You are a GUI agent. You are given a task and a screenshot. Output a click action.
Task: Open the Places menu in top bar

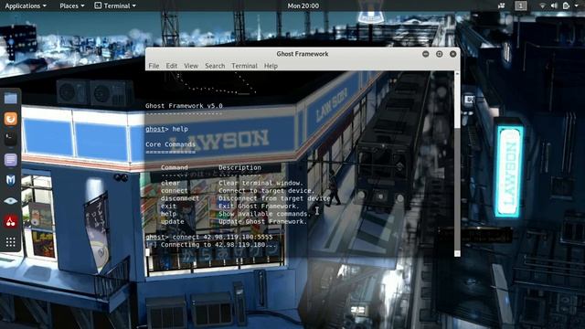[71, 5]
